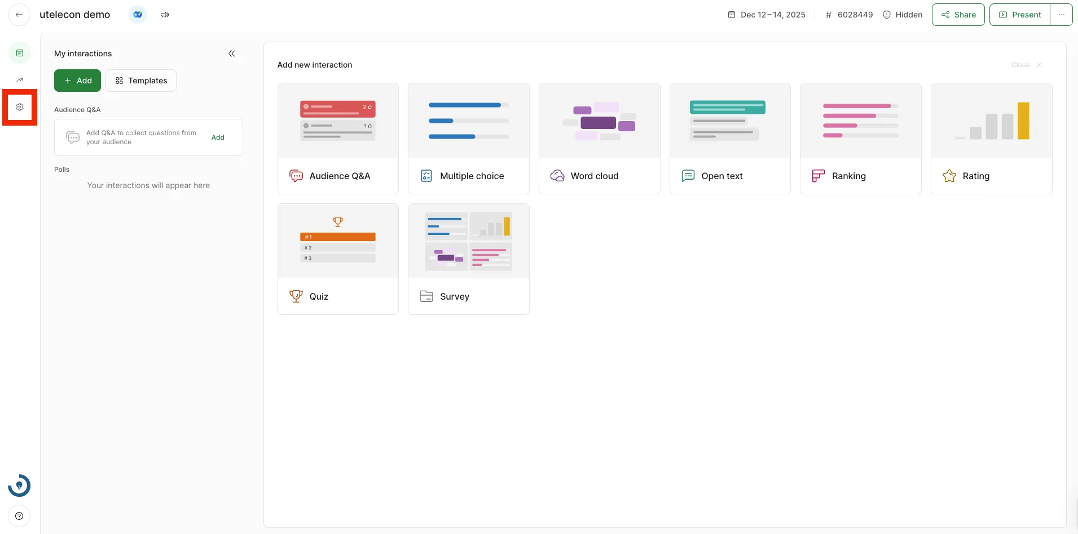Viewport: 1078px width, 534px height.
Task: Click the Webex integration icon
Action: 138,15
